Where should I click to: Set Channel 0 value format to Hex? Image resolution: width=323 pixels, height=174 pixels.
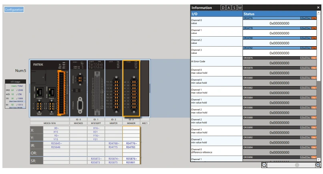point(314,18)
